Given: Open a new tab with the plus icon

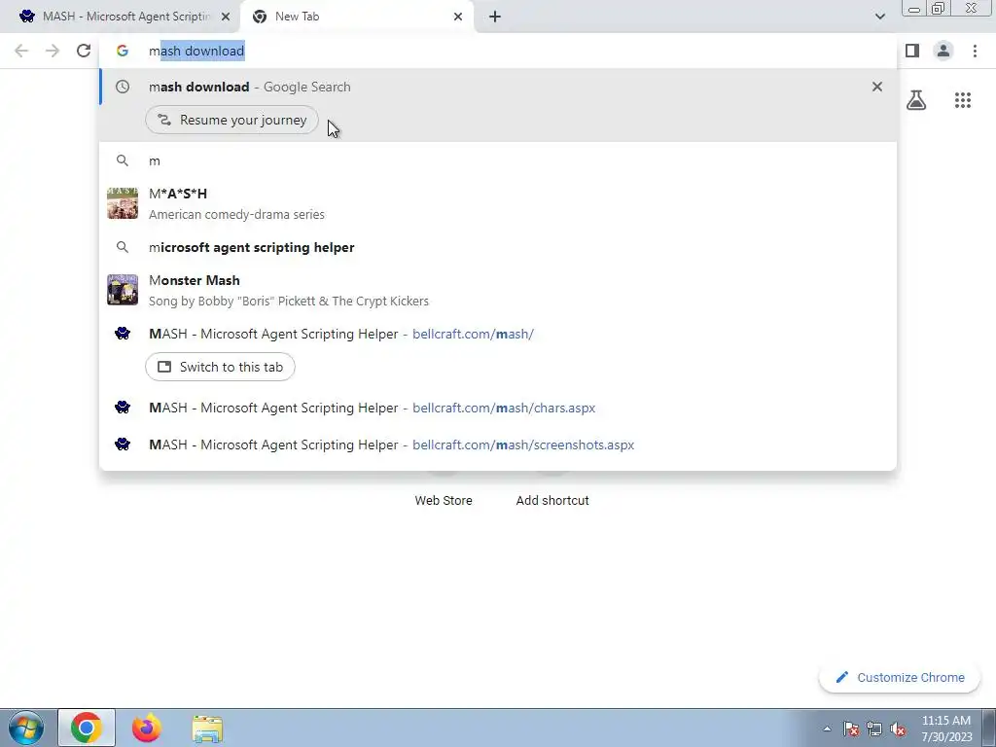Looking at the screenshot, I should (495, 17).
